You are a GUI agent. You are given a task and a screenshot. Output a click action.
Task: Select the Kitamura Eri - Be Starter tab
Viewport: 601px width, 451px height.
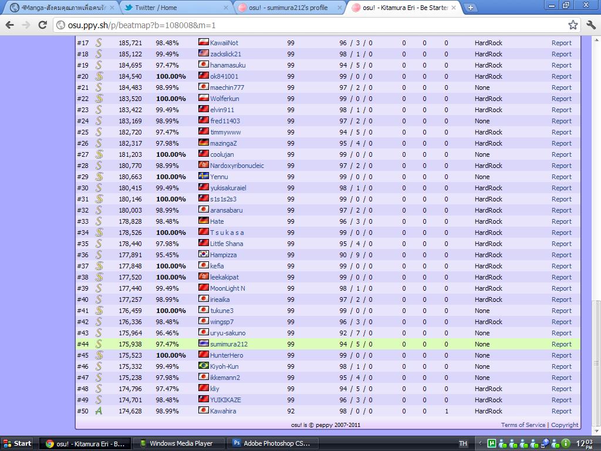coord(404,8)
